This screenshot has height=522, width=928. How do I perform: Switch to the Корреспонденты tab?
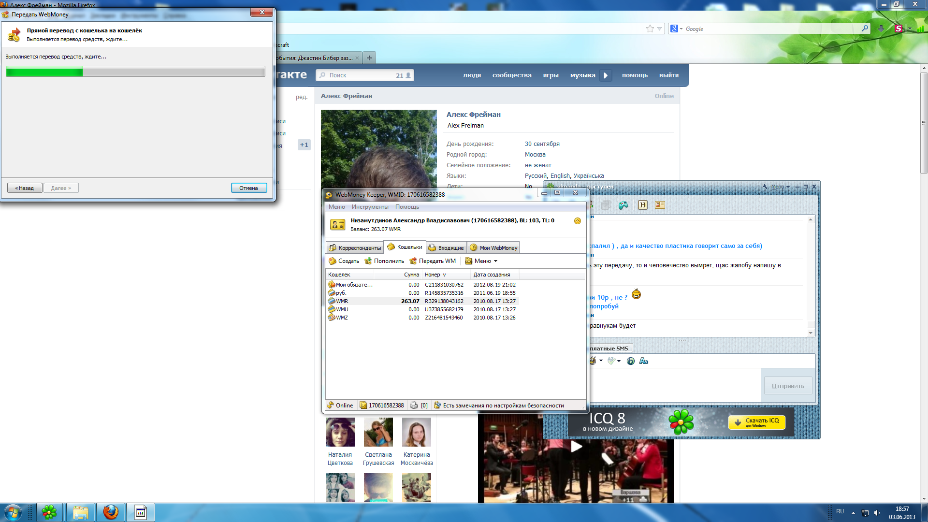click(x=355, y=247)
